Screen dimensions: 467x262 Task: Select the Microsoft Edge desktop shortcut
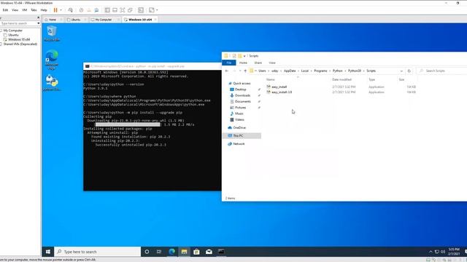coord(52,60)
